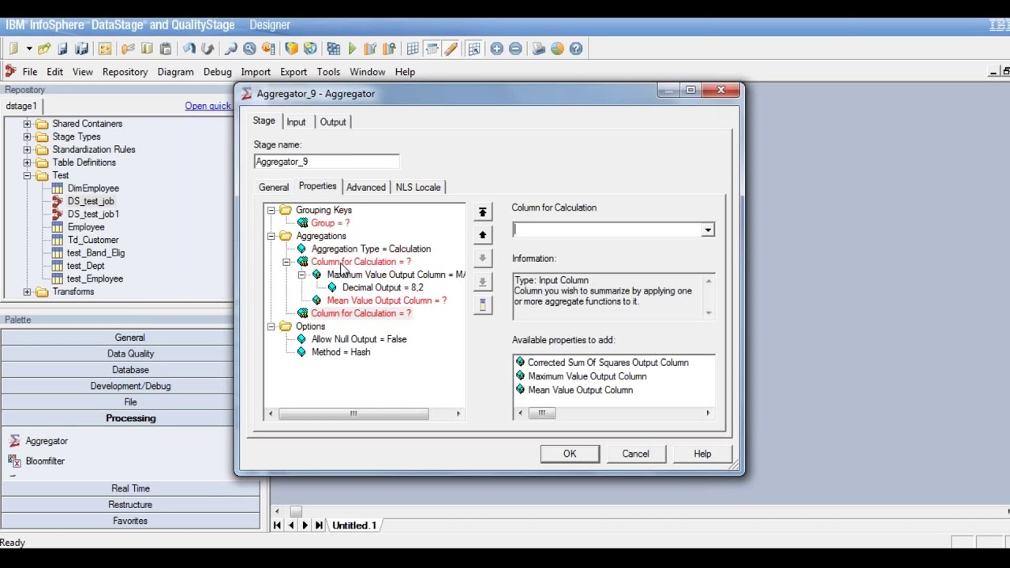This screenshot has height=568, width=1010.
Task: Select Group = ? property
Action: [x=330, y=223]
